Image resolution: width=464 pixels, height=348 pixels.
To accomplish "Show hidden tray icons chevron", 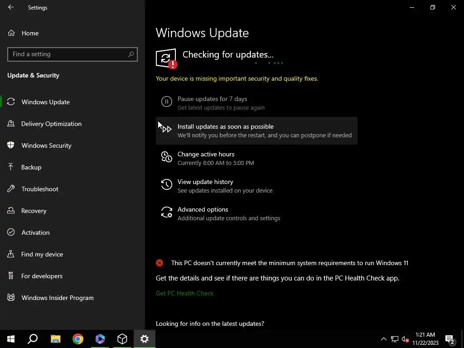I will pyautogui.click(x=383, y=339).
